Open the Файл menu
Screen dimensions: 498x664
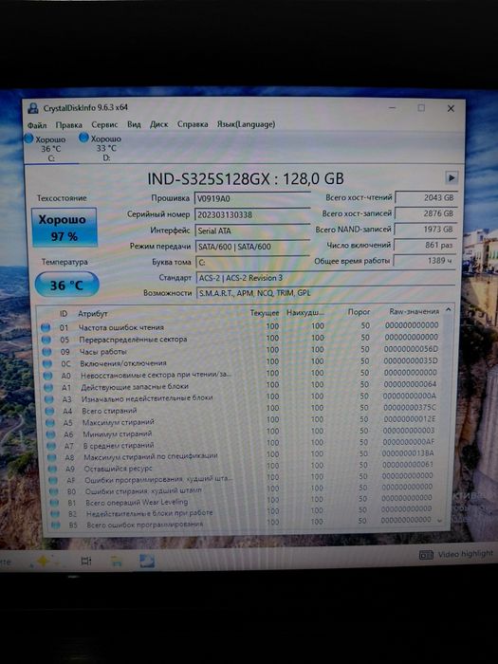(37, 125)
